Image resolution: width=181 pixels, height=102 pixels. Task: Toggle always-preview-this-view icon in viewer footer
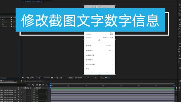click(x=23, y=78)
